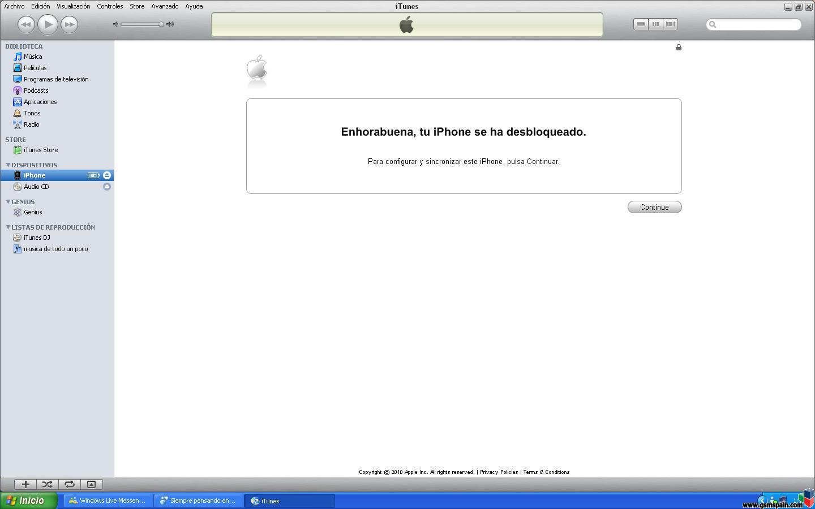
Task: Switch to List view
Action: 641,24
